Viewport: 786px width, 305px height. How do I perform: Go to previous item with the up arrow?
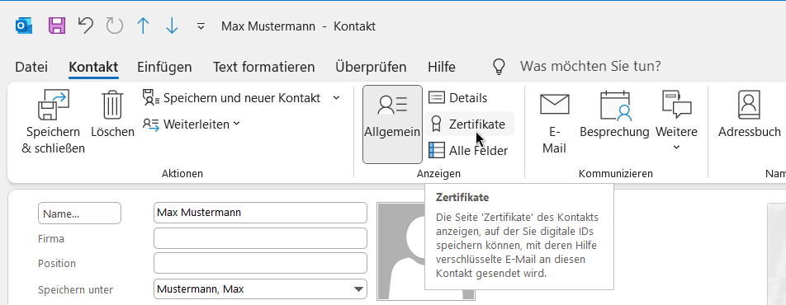click(x=144, y=26)
